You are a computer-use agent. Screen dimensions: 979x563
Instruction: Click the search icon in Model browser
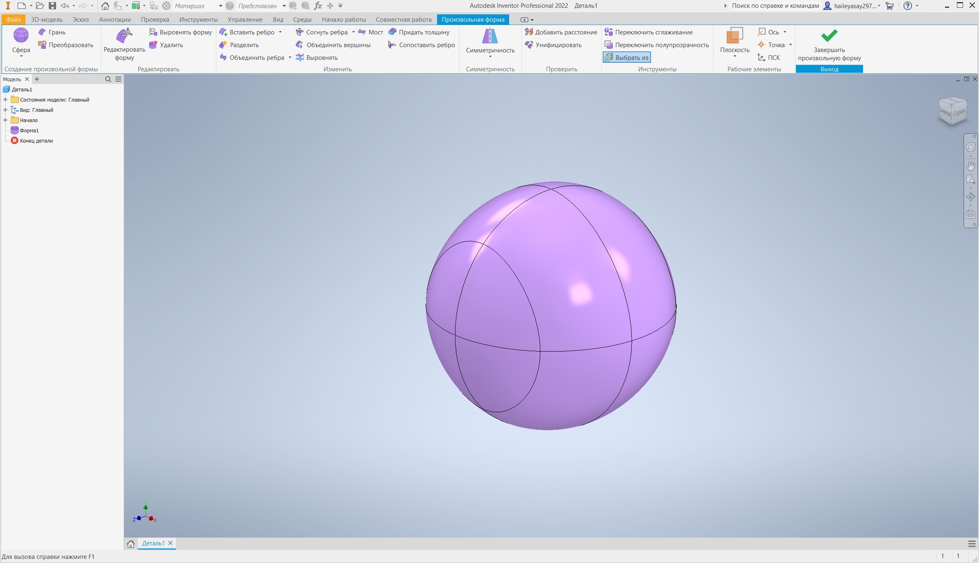point(108,79)
